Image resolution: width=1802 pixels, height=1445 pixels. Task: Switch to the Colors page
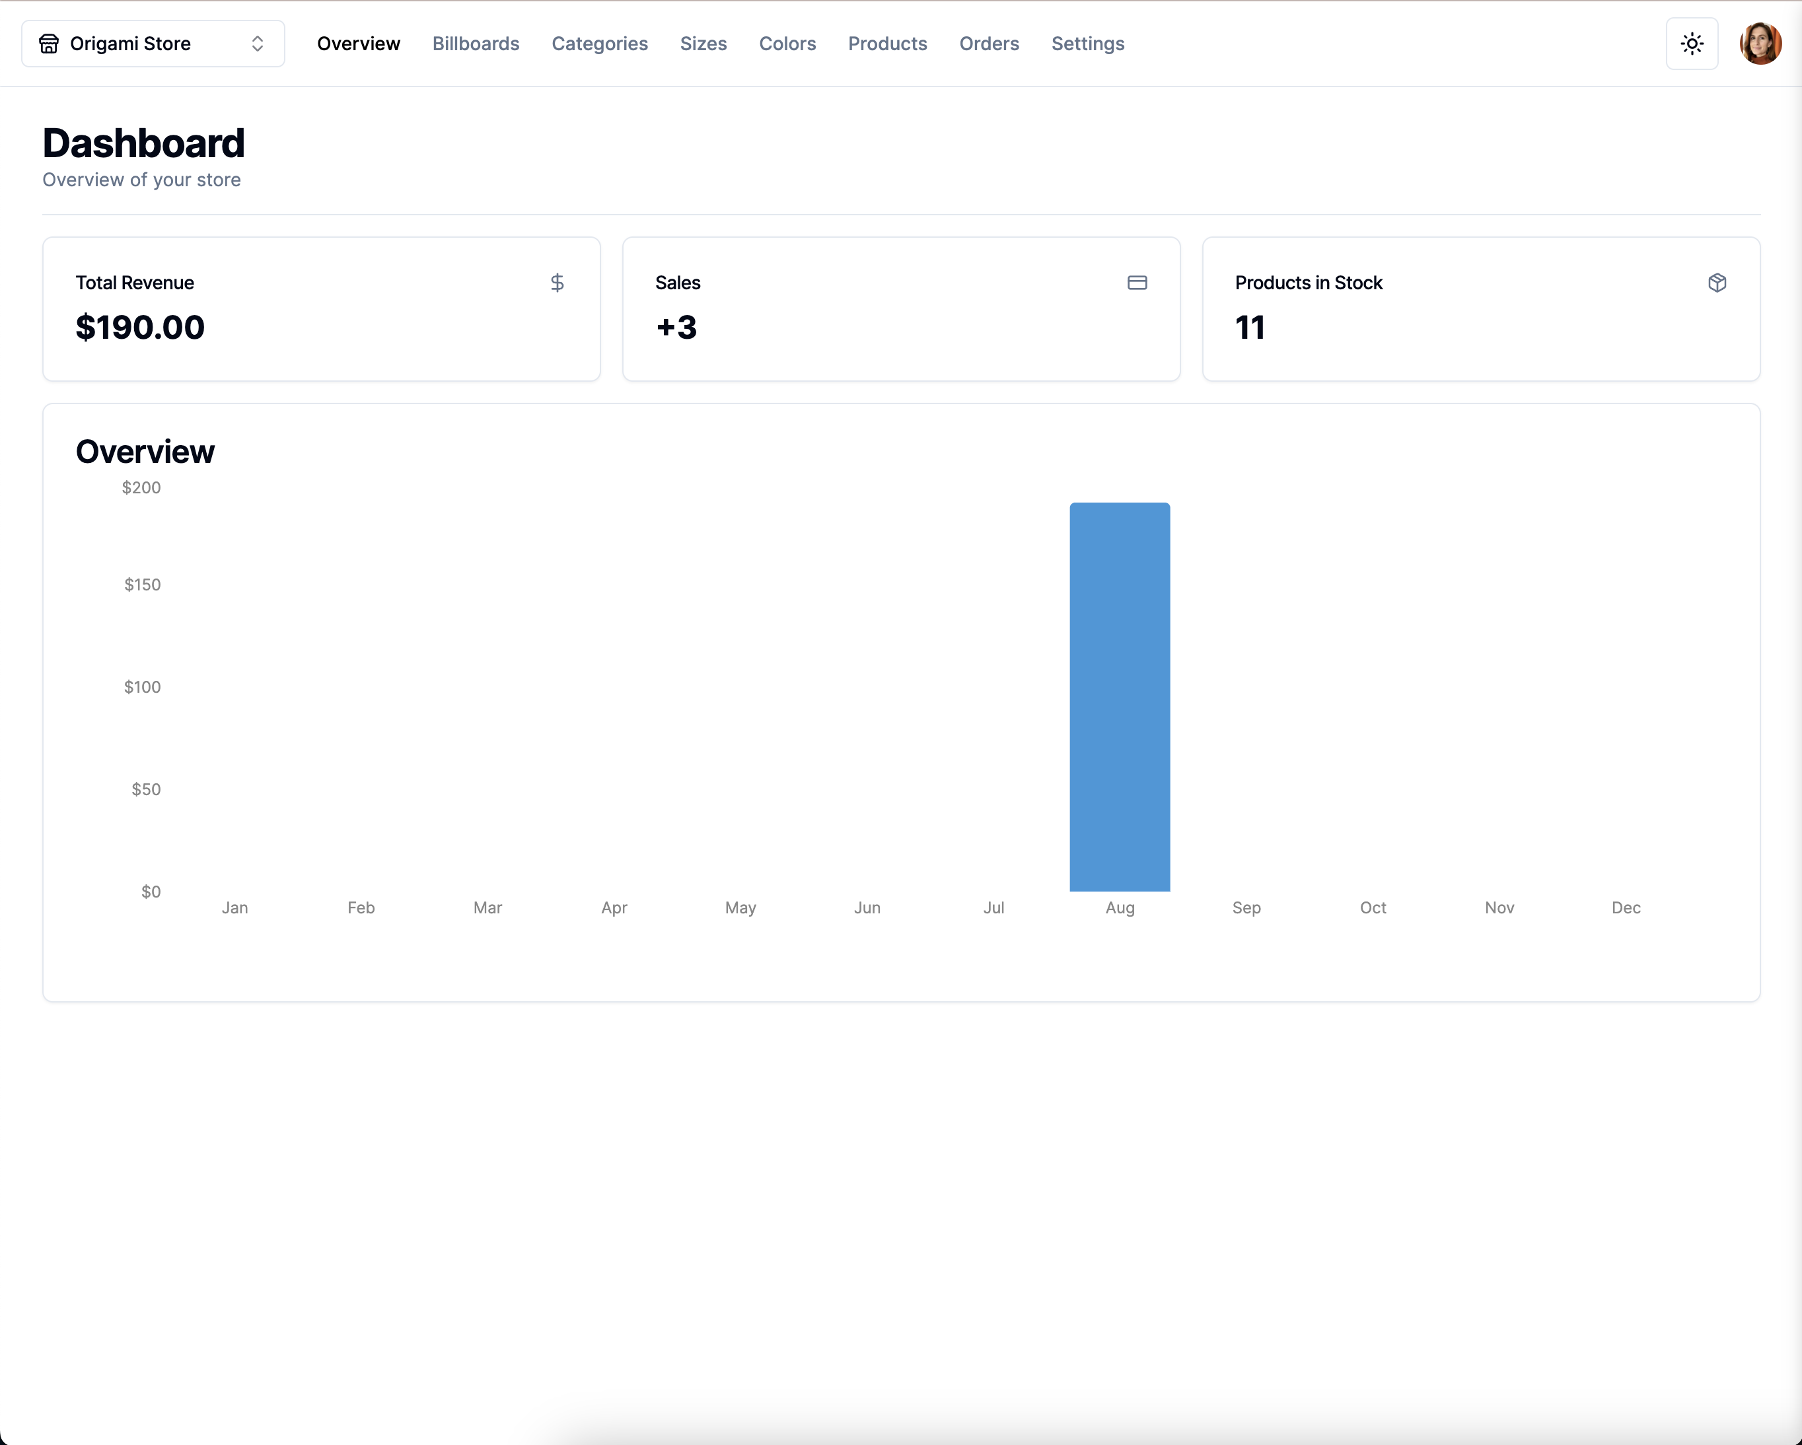tap(787, 44)
